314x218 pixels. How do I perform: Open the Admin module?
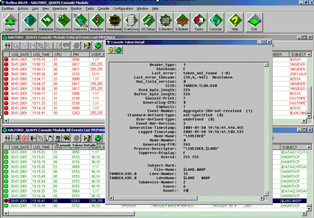[x=29, y=22]
